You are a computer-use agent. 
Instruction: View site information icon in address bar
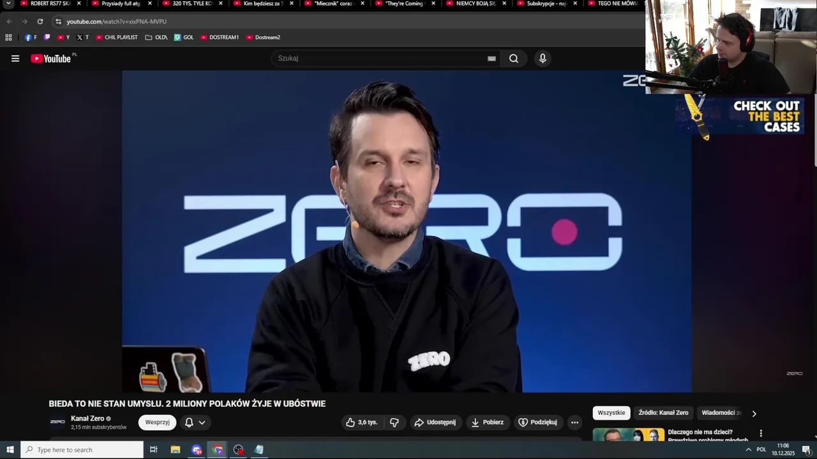[x=58, y=21]
